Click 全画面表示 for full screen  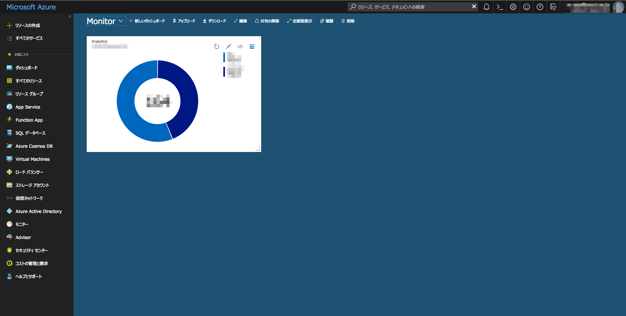(x=300, y=21)
